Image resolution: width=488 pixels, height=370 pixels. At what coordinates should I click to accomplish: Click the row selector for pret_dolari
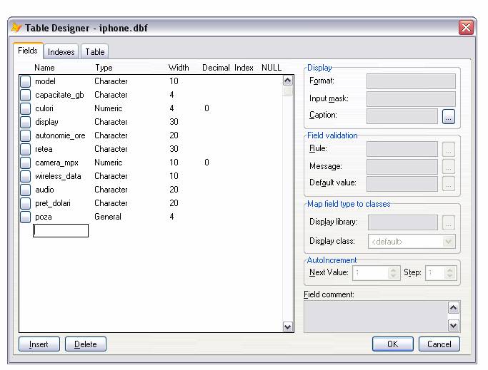[x=25, y=204]
